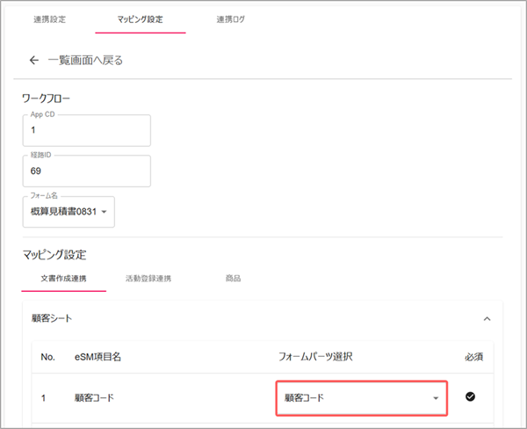Open the フォーム名 dropdown showing 概算見積書0831
The height and width of the screenshot is (429, 527).
tap(69, 212)
